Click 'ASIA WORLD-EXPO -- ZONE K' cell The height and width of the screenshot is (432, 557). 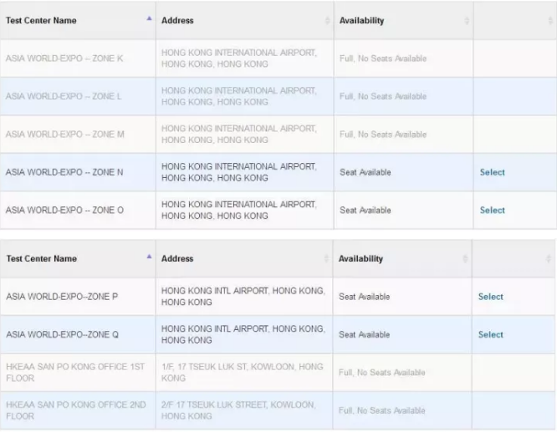tap(78, 58)
